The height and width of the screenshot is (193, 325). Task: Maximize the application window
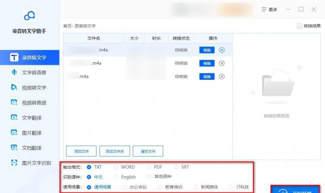point(301,9)
